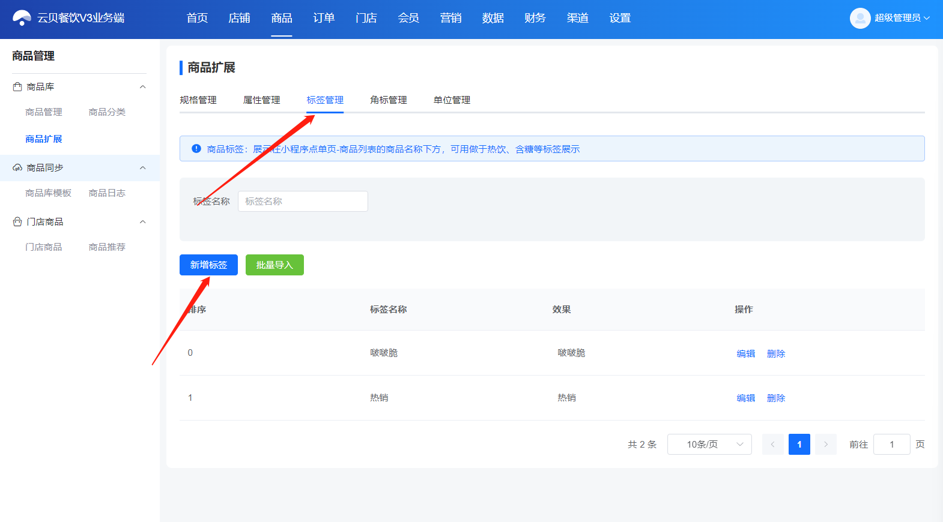
Task: Click the 商品同步 cloud sync icon
Action: pyautogui.click(x=17, y=168)
